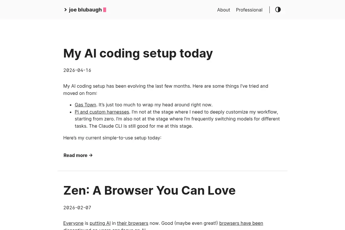Open the "My AI coding setup today" post title

coord(138,53)
